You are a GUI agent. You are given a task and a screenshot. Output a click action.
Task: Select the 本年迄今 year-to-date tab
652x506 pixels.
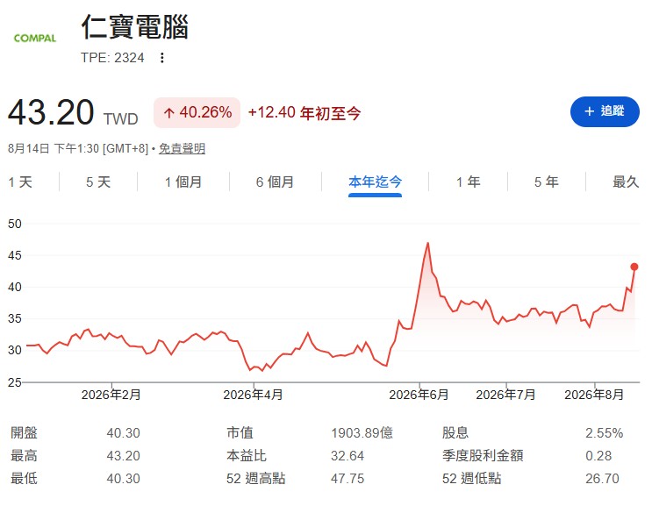tap(375, 182)
